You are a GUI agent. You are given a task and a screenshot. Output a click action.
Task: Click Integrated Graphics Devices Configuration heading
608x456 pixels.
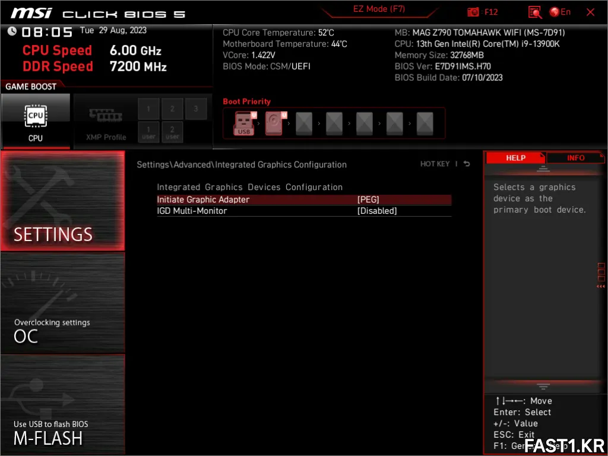[x=250, y=187]
